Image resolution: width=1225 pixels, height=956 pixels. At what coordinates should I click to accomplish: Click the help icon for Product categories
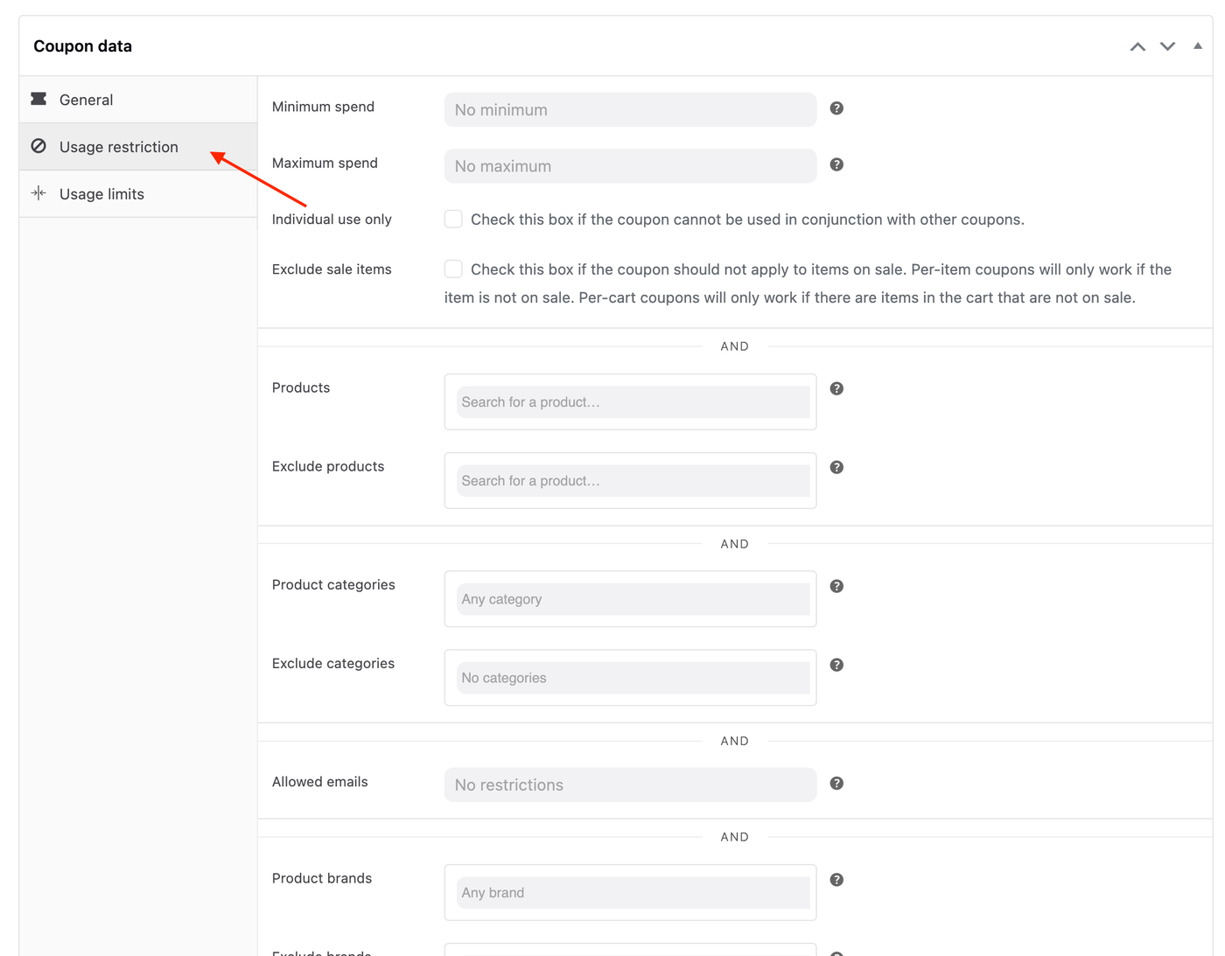pos(836,586)
